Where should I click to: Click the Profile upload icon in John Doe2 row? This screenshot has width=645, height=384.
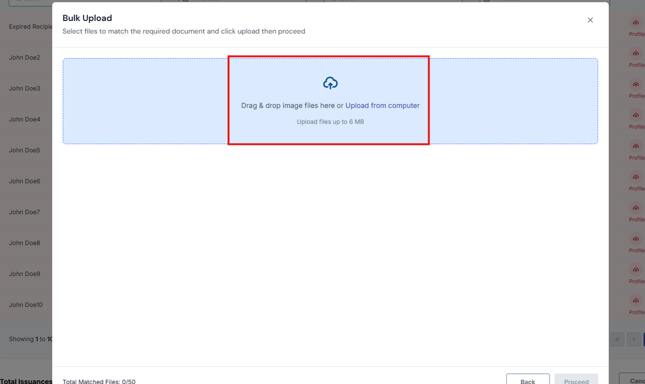coord(636,53)
